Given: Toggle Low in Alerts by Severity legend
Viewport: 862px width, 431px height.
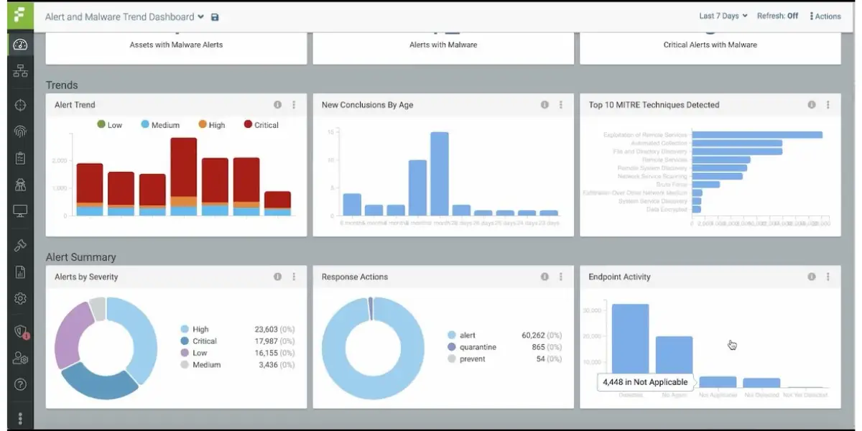Looking at the screenshot, I should tap(194, 353).
